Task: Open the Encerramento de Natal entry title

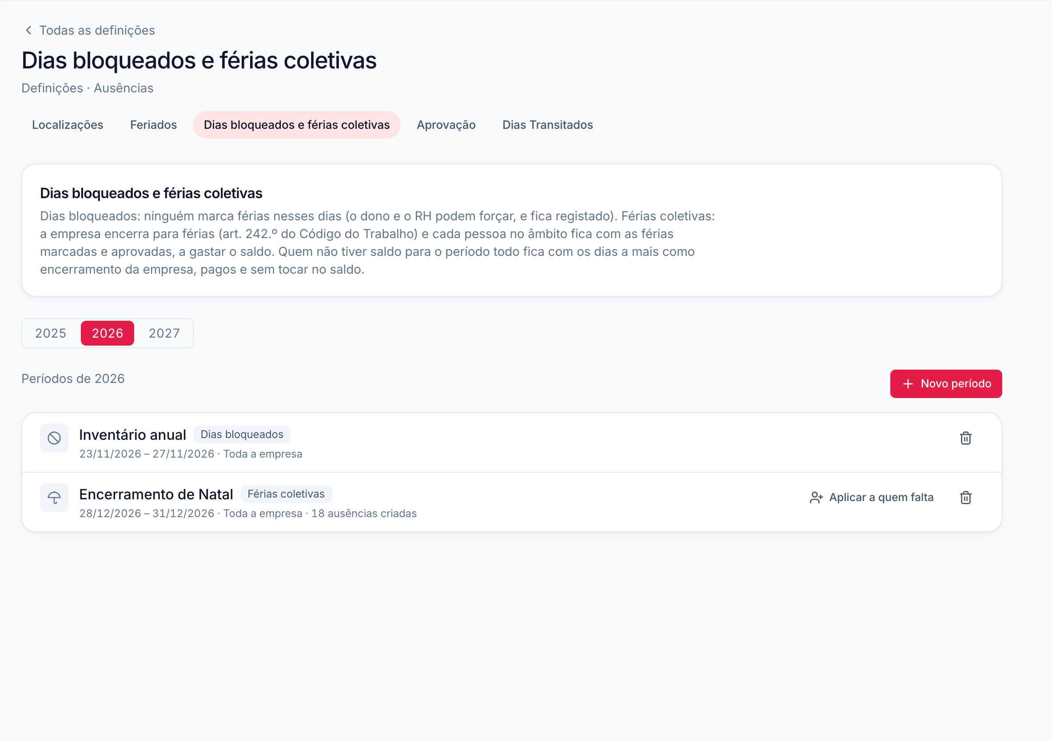Action: (x=156, y=494)
